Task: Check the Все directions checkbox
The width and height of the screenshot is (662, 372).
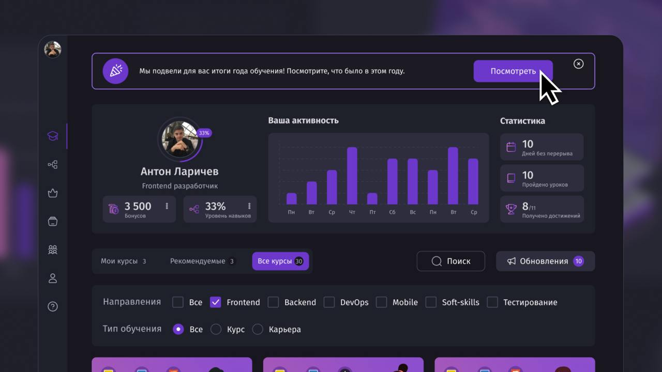Action: pyautogui.click(x=178, y=302)
